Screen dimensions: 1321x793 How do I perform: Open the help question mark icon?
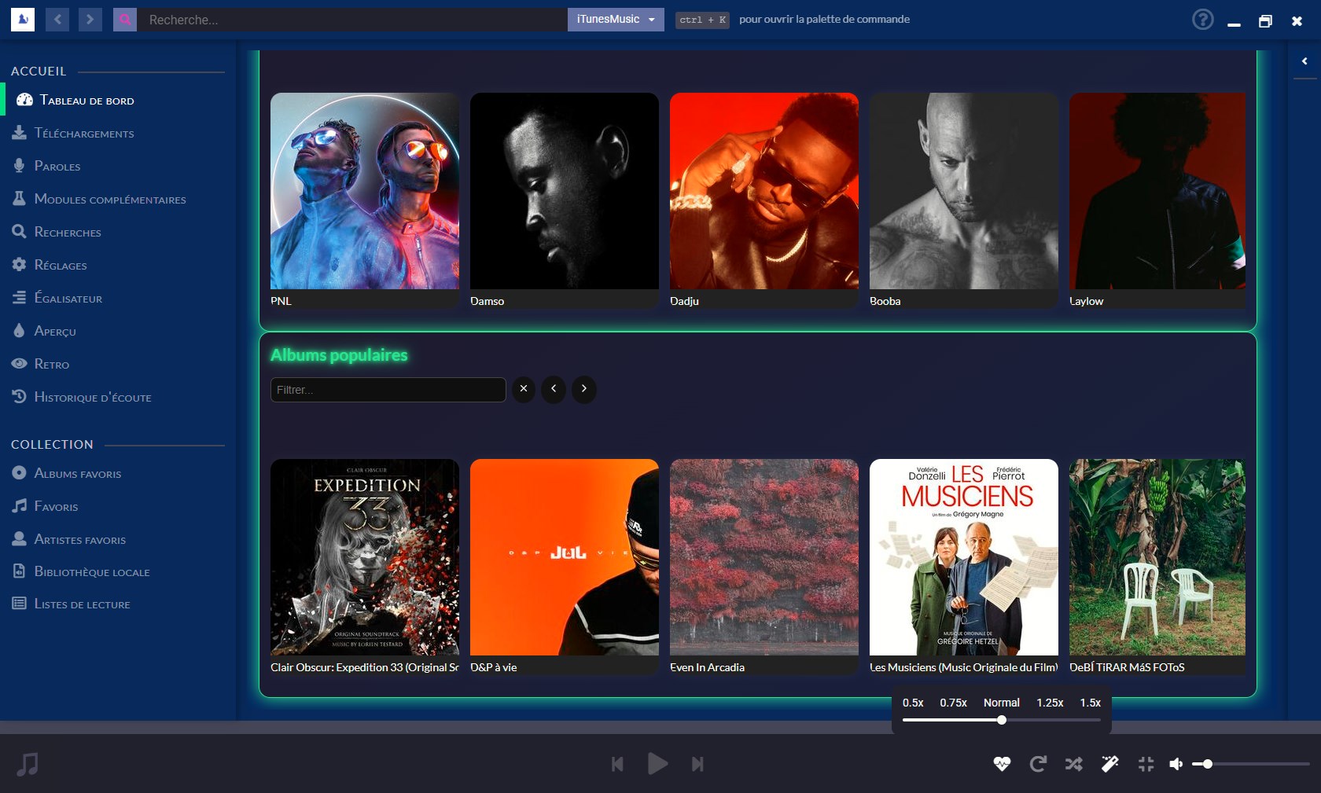[x=1202, y=20]
